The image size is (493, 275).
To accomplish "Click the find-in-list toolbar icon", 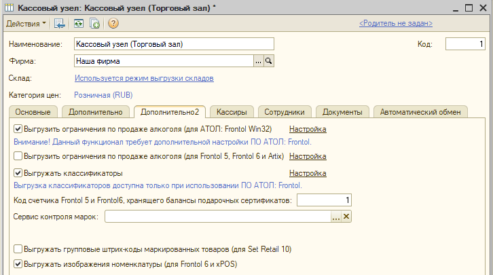I will click(x=60, y=24).
